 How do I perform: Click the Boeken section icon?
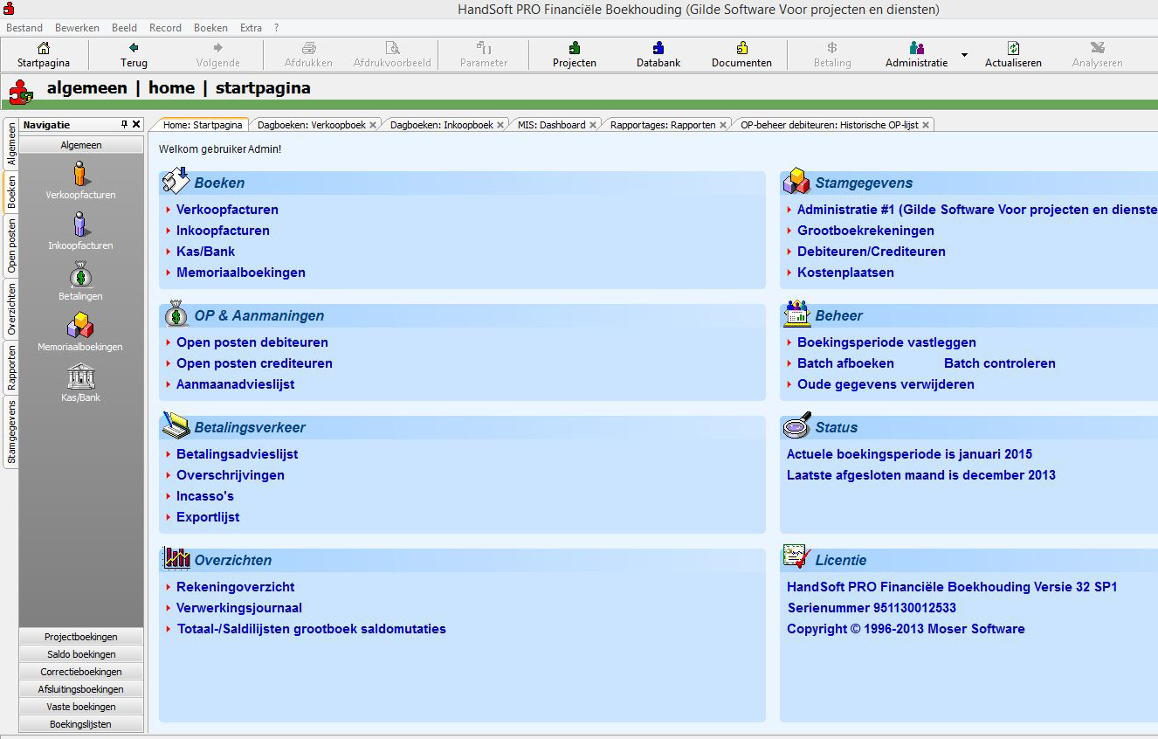pos(176,181)
